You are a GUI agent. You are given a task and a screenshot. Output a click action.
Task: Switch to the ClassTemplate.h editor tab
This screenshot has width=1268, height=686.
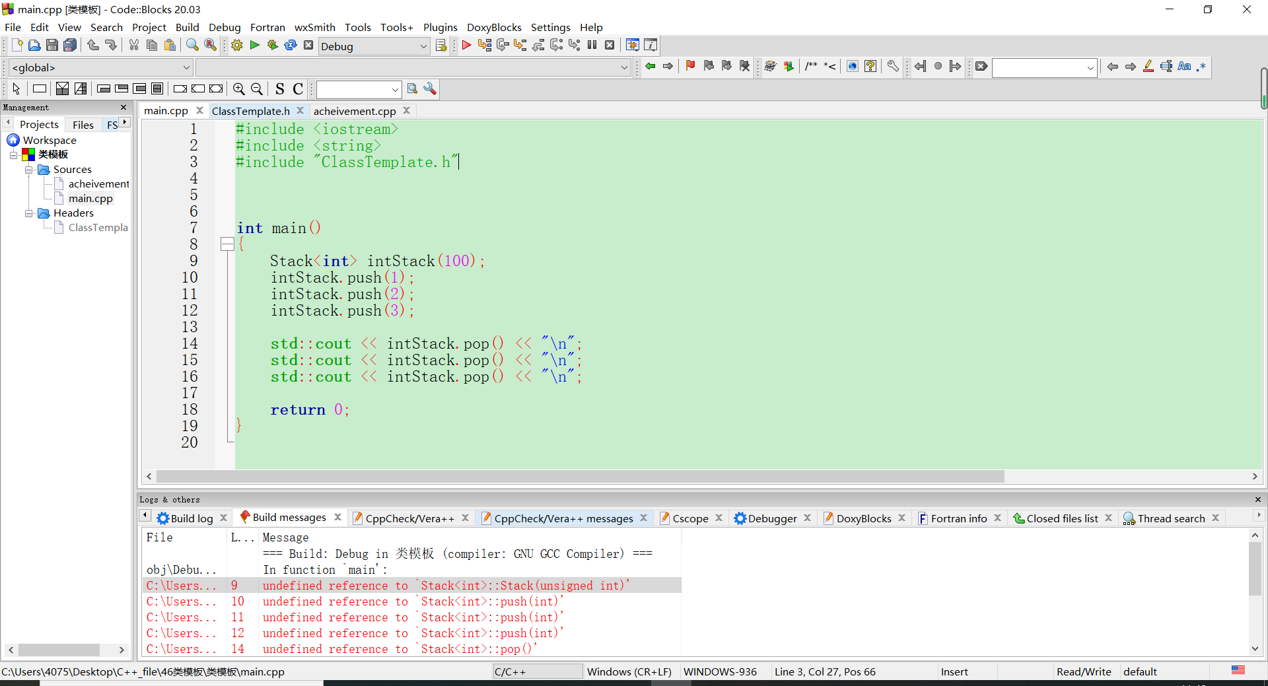pyautogui.click(x=251, y=111)
